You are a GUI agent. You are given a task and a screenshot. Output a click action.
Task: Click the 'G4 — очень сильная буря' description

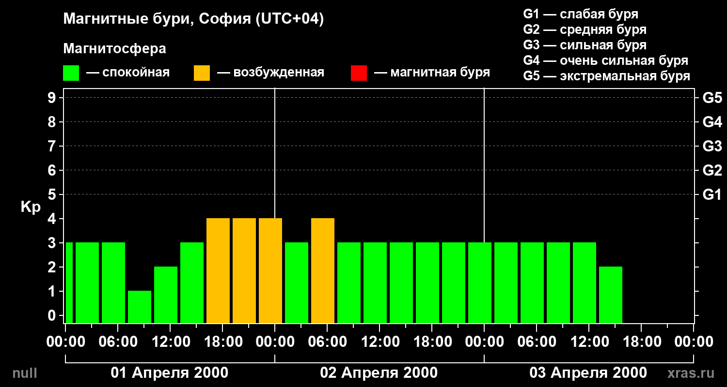click(606, 60)
